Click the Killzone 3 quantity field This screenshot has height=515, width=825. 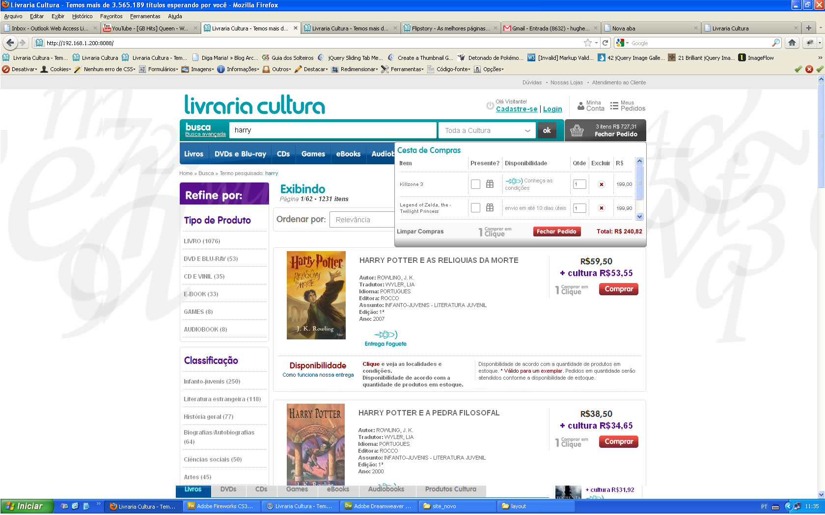coord(579,184)
